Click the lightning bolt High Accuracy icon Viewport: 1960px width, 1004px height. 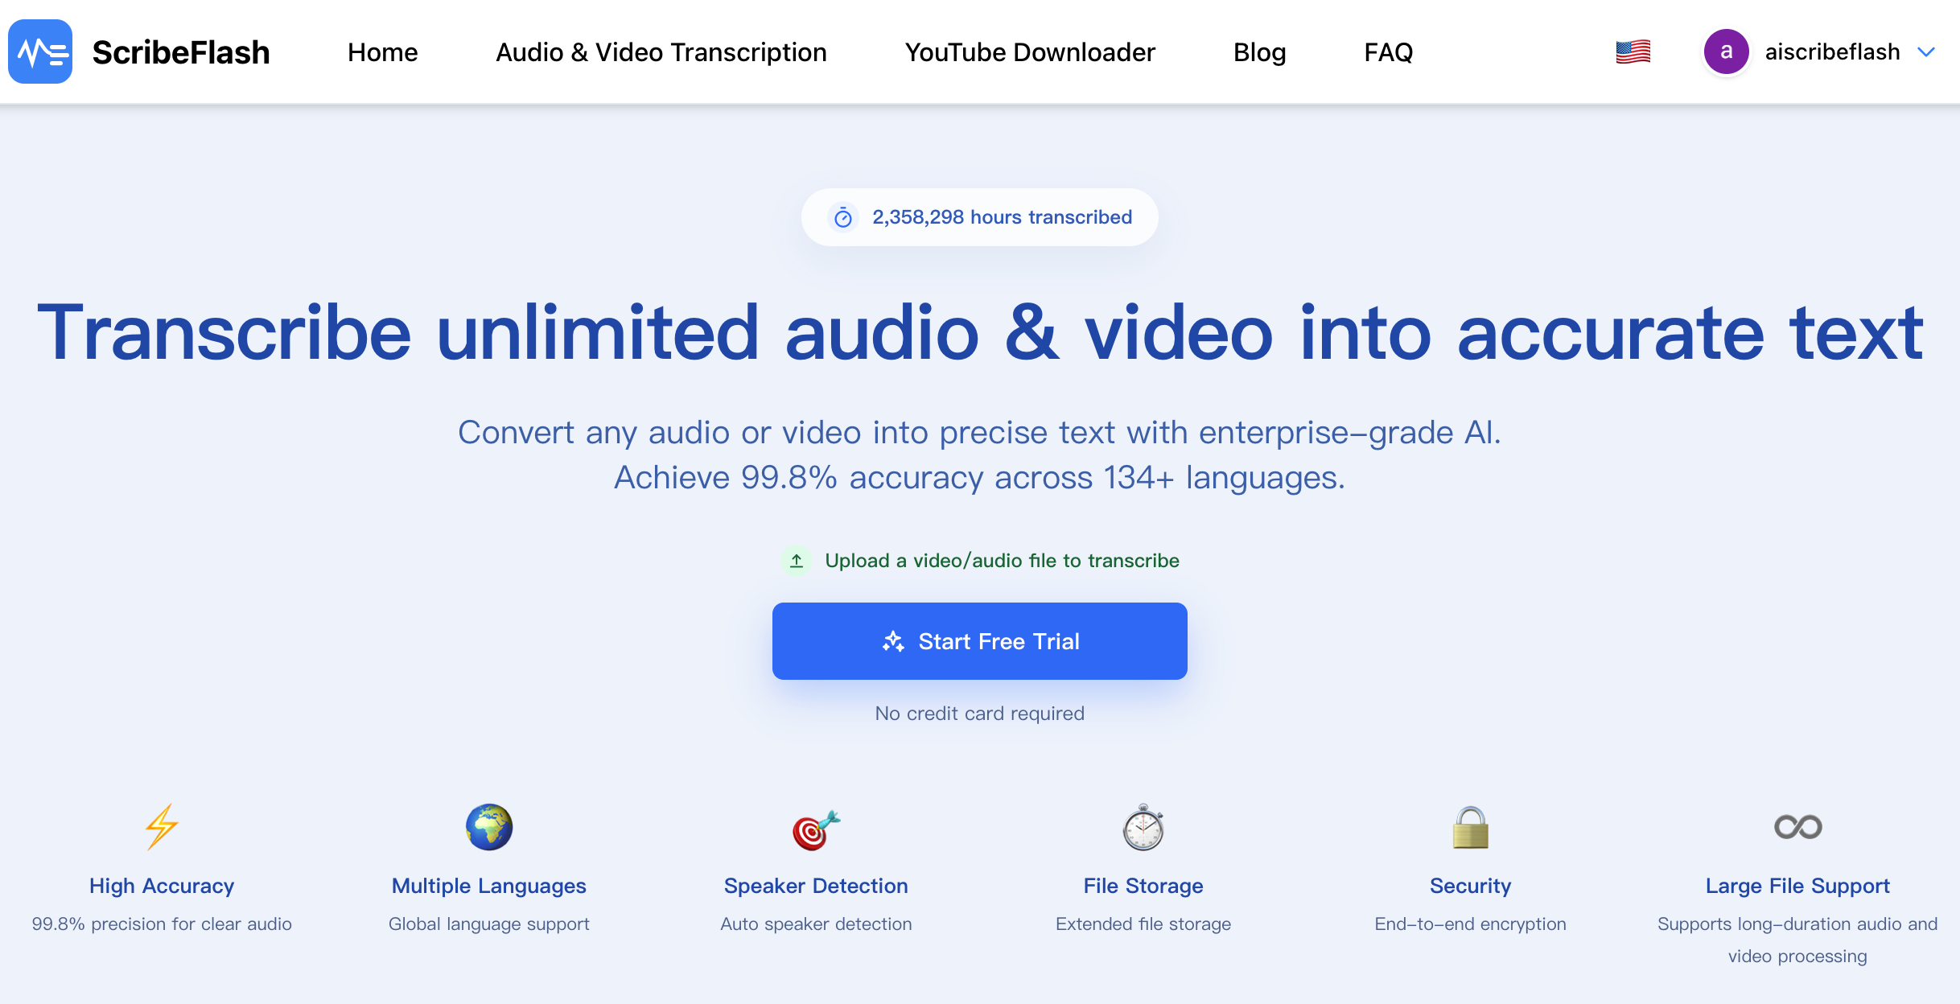tap(162, 826)
